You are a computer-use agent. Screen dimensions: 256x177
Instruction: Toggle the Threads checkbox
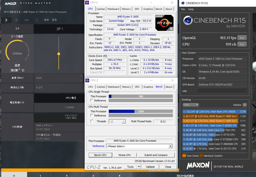point(92,121)
